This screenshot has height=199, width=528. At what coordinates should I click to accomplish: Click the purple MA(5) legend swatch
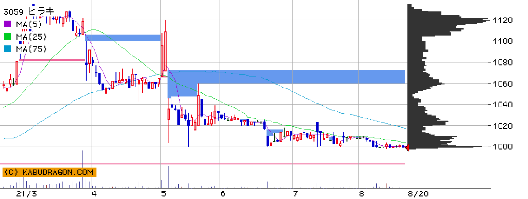tap(8, 24)
